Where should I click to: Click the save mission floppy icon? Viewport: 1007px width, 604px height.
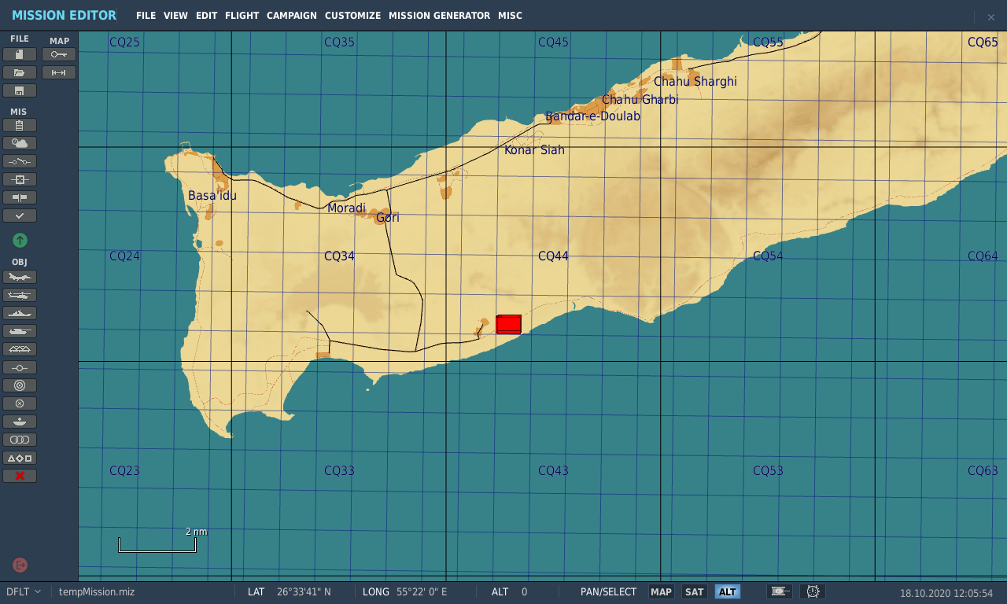(x=20, y=90)
